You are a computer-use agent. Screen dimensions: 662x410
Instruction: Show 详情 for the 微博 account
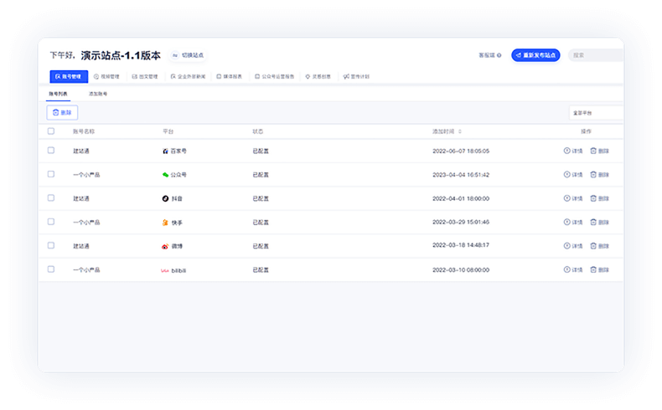573,246
